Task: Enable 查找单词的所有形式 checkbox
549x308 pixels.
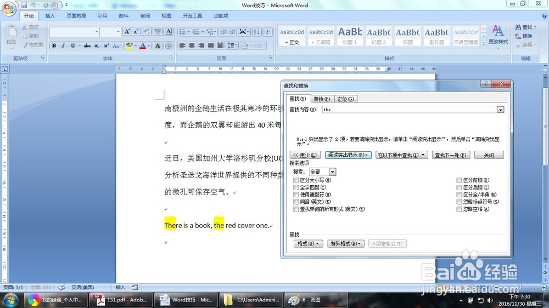Action: tap(296, 209)
